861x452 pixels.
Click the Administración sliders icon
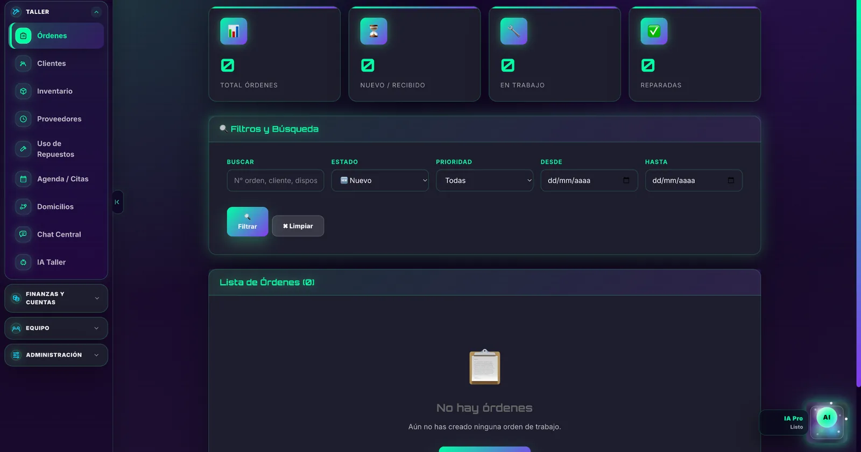pyautogui.click(x=16, y=355)
